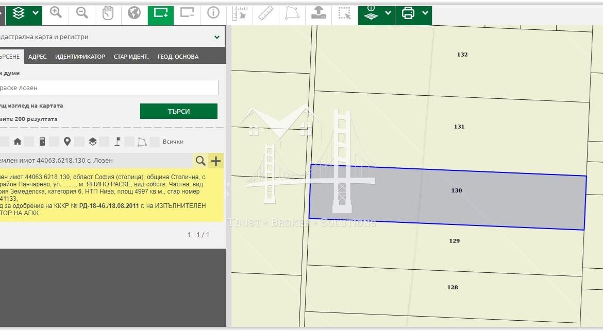
Task: Click the plus icon on result row
Action: [x=216, y=161]
